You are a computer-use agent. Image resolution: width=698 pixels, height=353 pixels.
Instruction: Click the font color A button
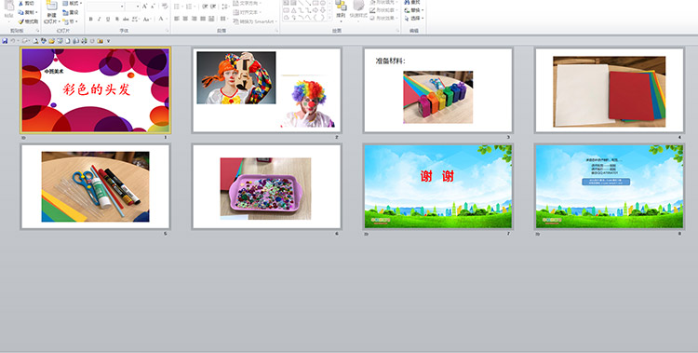pyautogui.click(x=162, y=20)
